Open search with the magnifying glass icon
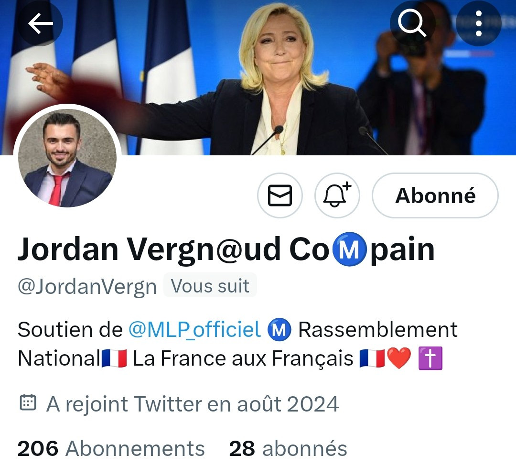Viewport: 516px width, 466px height. 412,23
